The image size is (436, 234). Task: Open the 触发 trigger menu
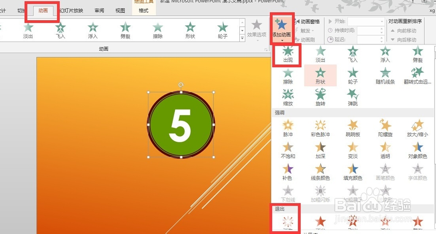(x=305, y=31)
